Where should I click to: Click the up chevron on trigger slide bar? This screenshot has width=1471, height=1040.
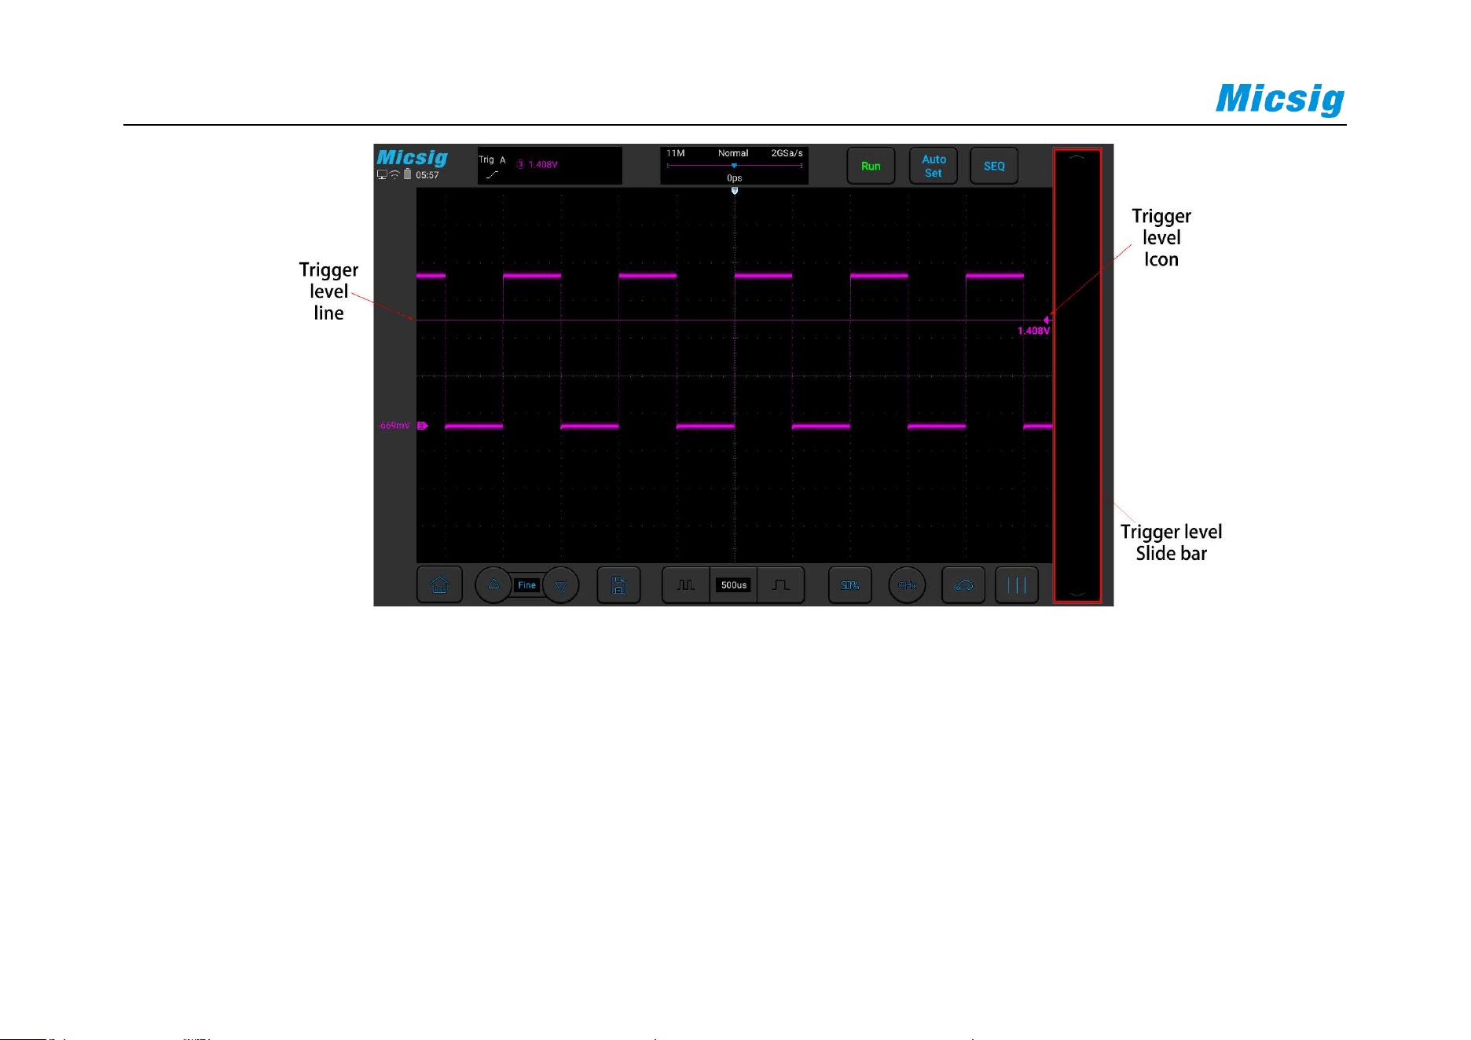click(1077, 157)
